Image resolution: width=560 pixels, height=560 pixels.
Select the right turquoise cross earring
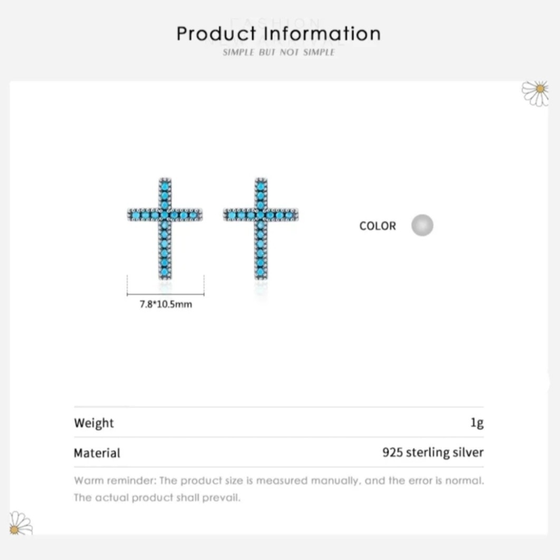click(260, 228)
